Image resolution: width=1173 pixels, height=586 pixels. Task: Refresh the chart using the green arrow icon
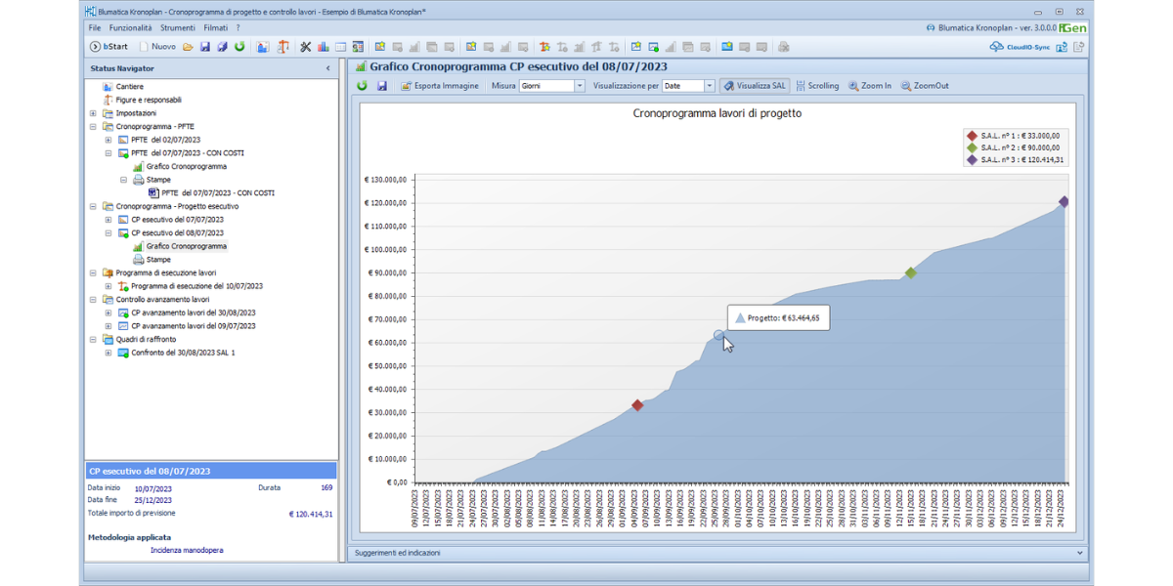click(x=363, y=86)
